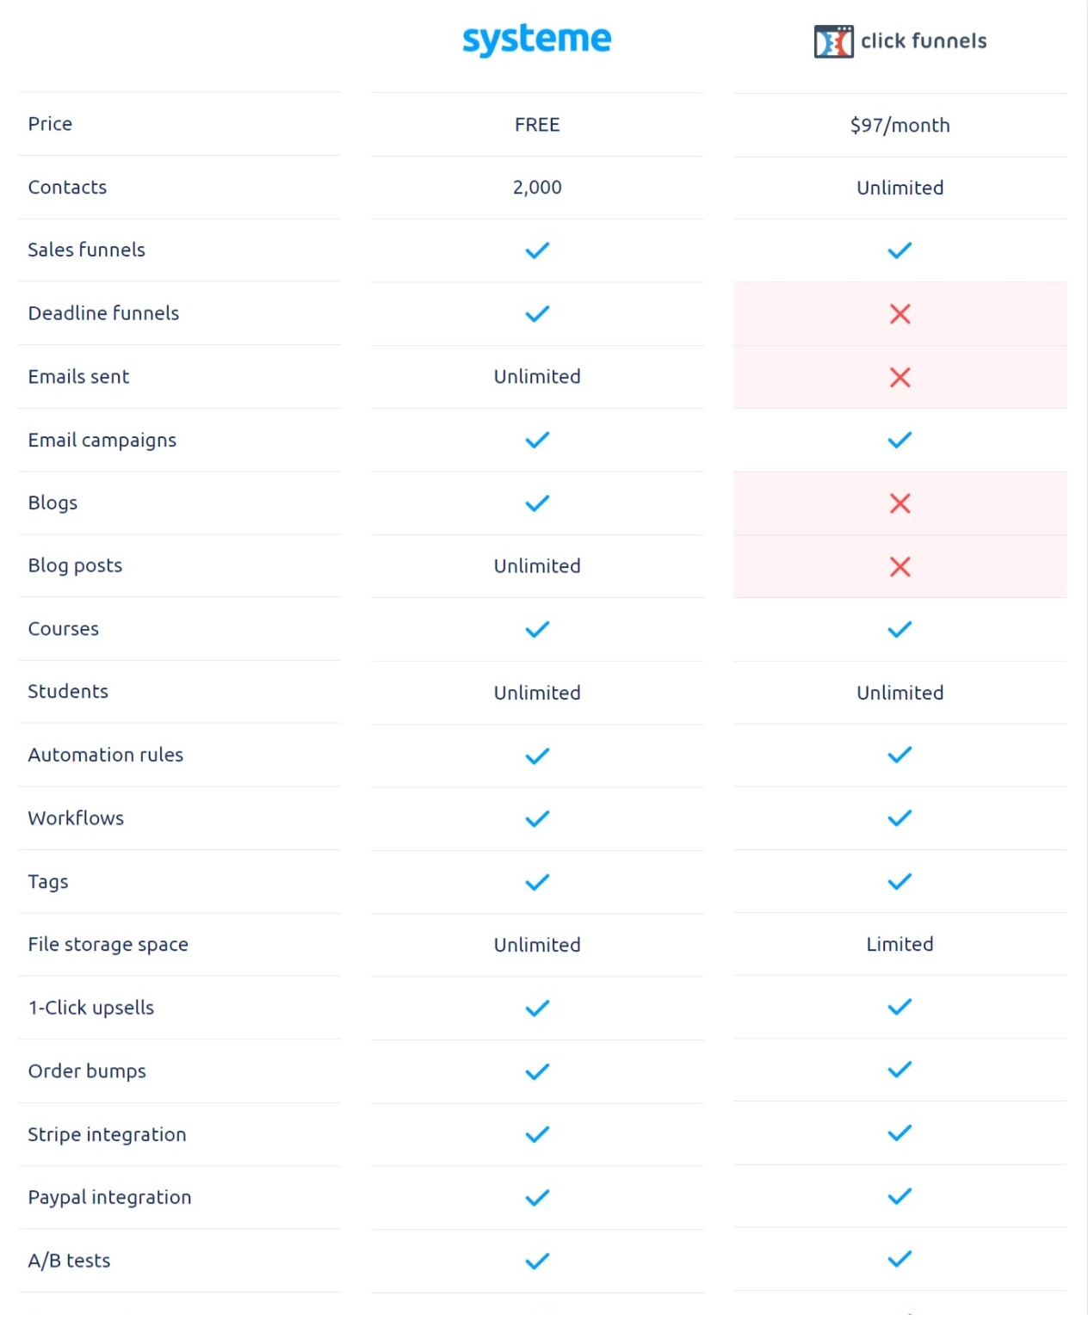Click systeme's Blogs checkmark
Image resolution: width=1088 pixels, height=1320 pixels.
[x=537, y=503]
